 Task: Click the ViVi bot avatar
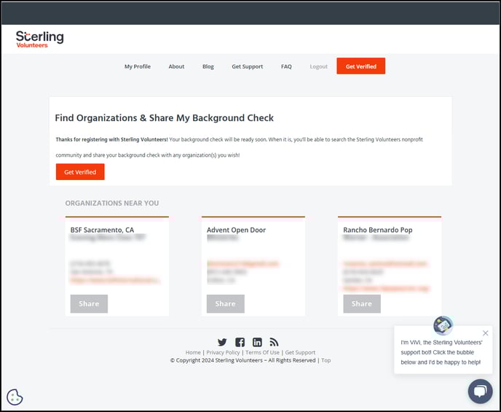pyautogui.click(x=443, y=326)
